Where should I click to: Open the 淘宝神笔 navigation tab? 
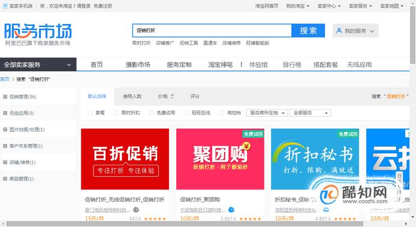coord(220,65)
